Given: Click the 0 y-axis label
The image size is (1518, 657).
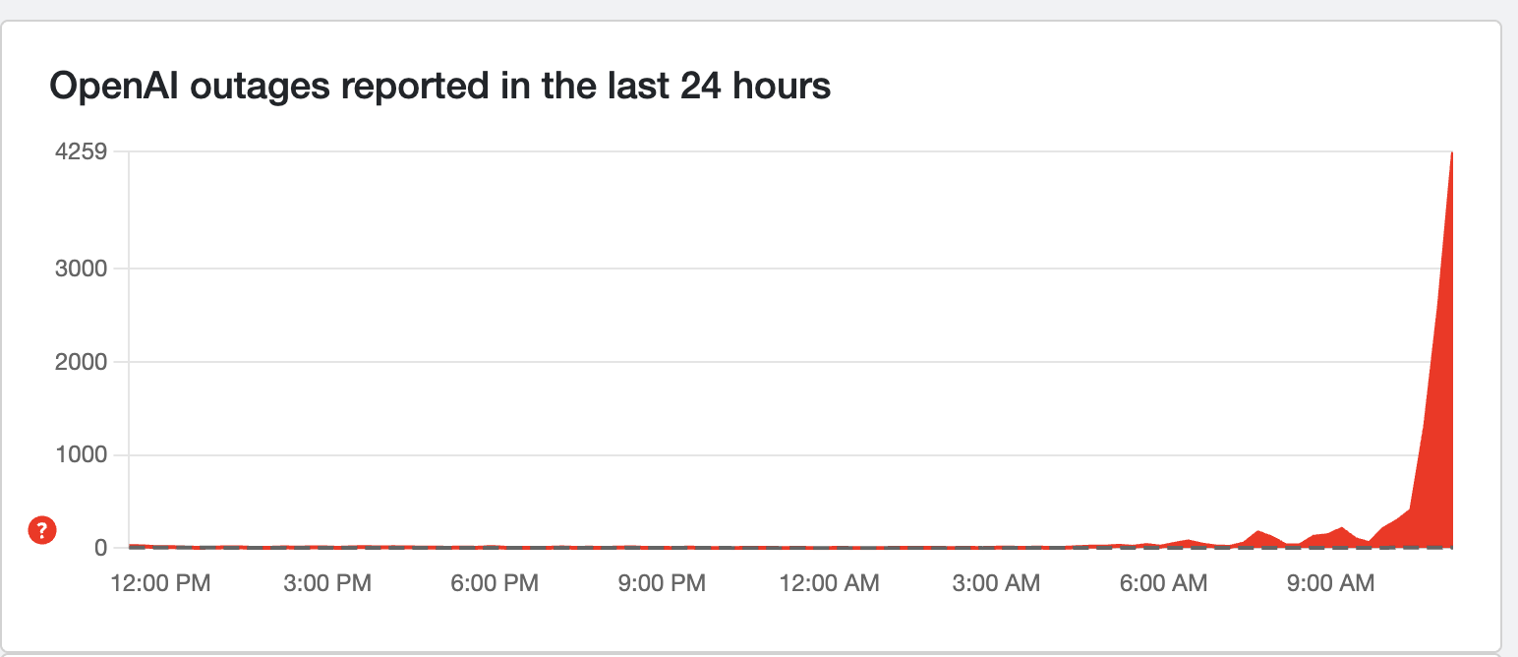Looking at the screenshot, I should (x=98, y=548).
